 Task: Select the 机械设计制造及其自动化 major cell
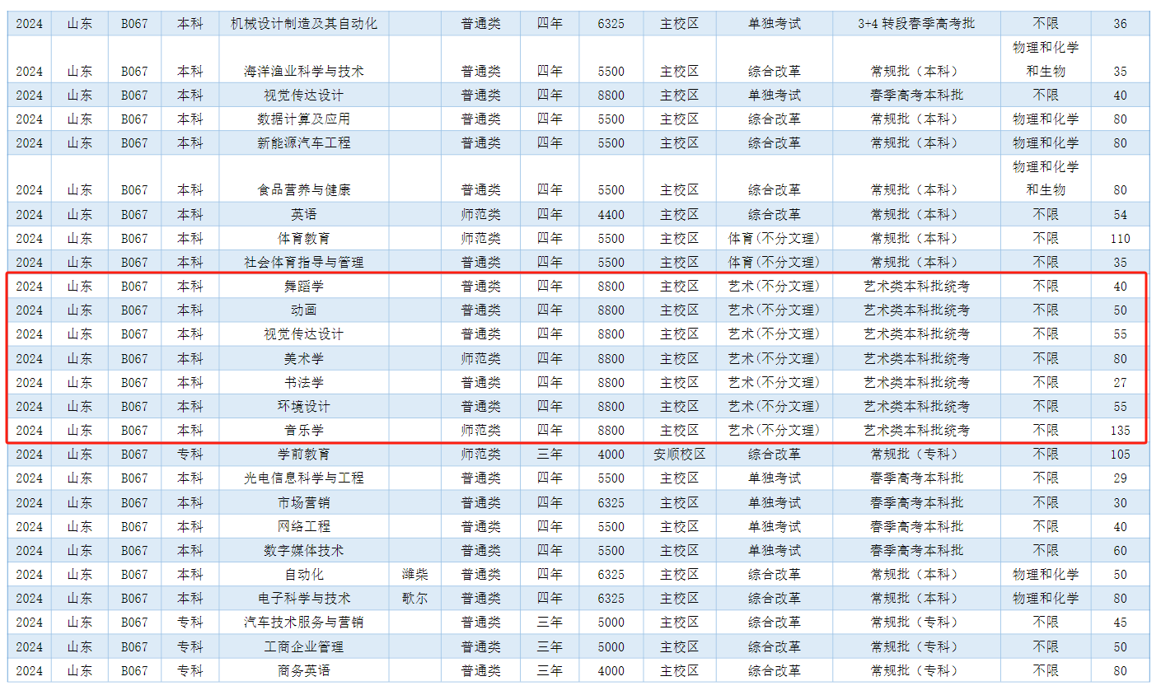click(303, 23)
